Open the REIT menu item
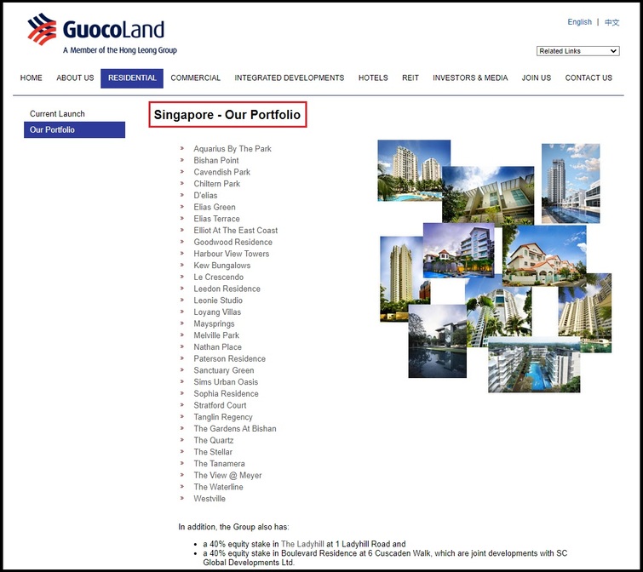 coord(410,78)
